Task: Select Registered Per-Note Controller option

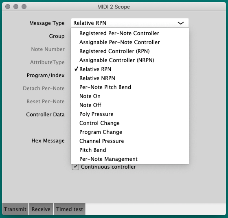Action: (x=130, y=33)
